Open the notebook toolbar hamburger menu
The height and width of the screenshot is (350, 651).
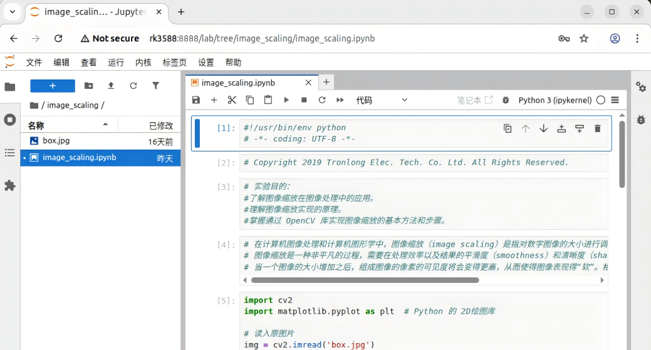615,100
